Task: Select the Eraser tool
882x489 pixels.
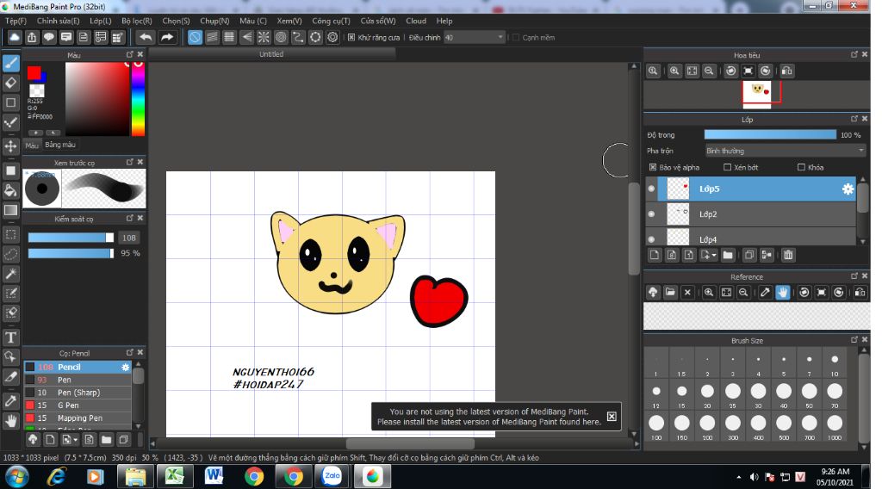Action: point(10,84)
